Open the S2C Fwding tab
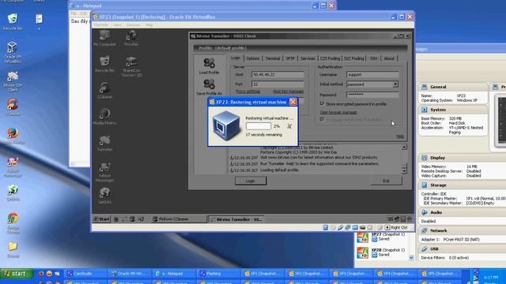The image size is (506, 284). pos(353,58)
